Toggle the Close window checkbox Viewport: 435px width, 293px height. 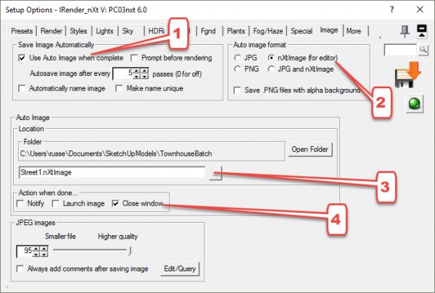coord(115,203)
